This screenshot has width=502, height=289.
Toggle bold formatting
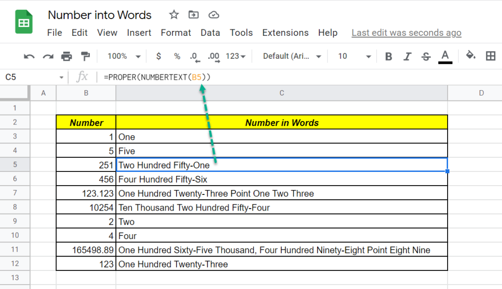pyautogui.click(x=389, y=56)
